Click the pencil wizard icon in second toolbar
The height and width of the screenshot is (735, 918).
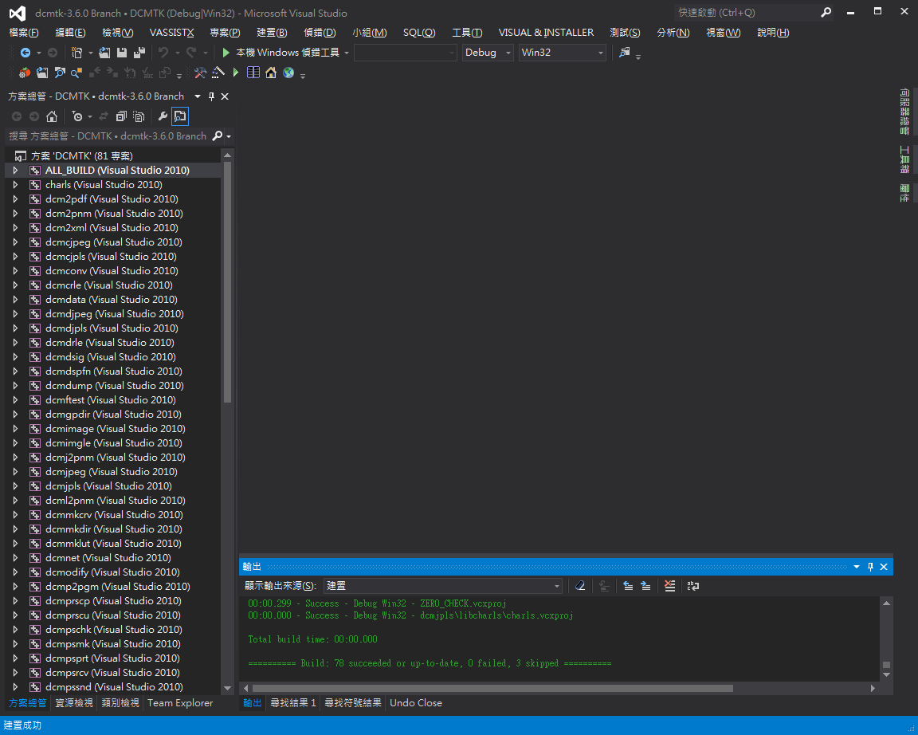pyautogui.click(x=218, y=73)
